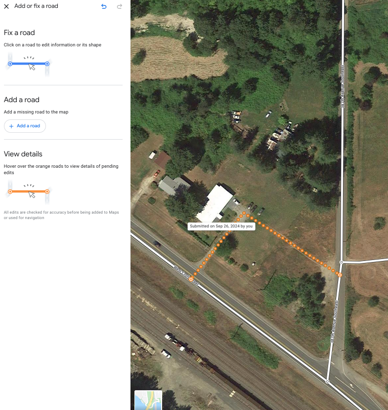
Task: Open the map layers thumbnail
Action: coord(148,400)
